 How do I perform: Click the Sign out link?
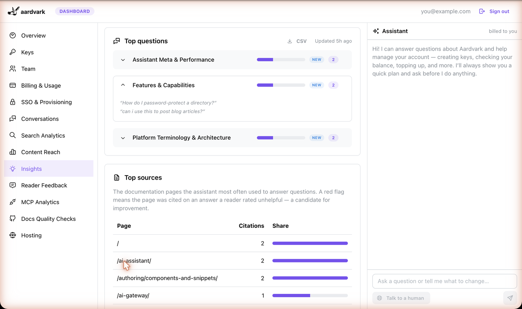494,11
